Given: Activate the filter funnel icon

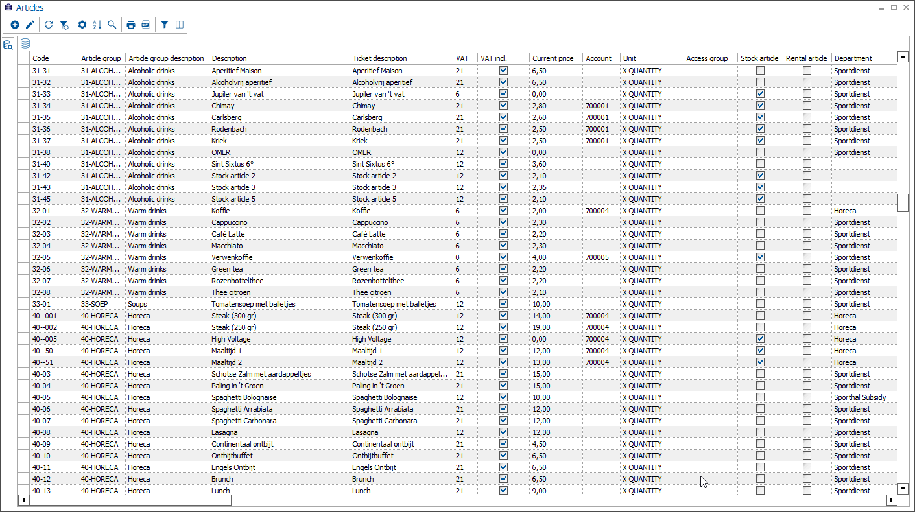Looking at the screenshot, I should tap(165, 24).
